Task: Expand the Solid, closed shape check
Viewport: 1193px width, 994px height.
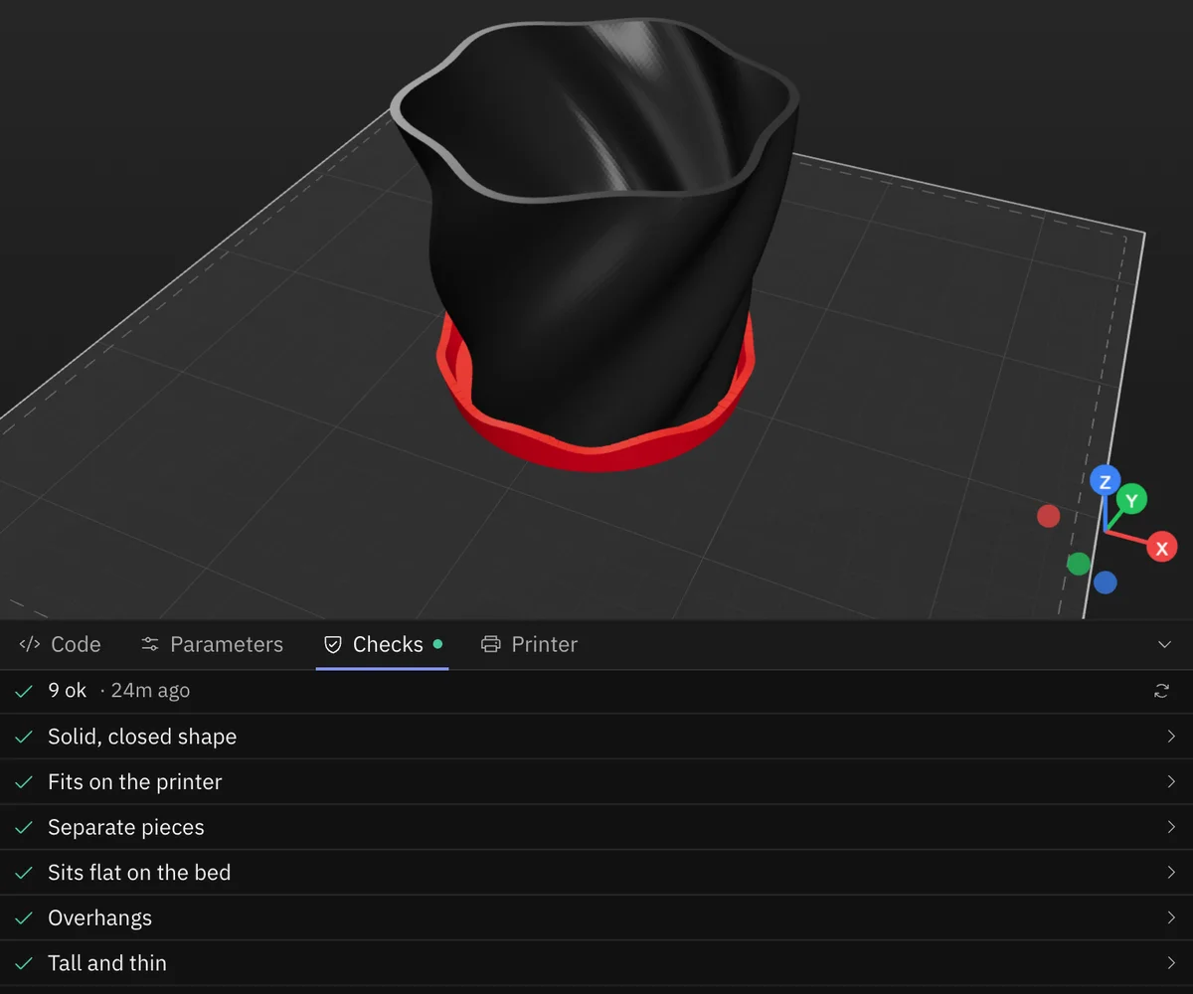Action: pyautogui.click(x=596, y=737)
